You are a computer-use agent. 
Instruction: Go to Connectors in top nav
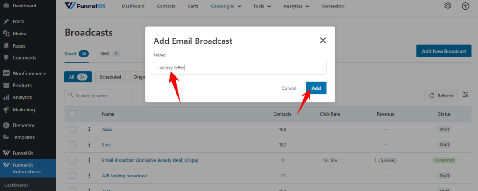(333, 6)
